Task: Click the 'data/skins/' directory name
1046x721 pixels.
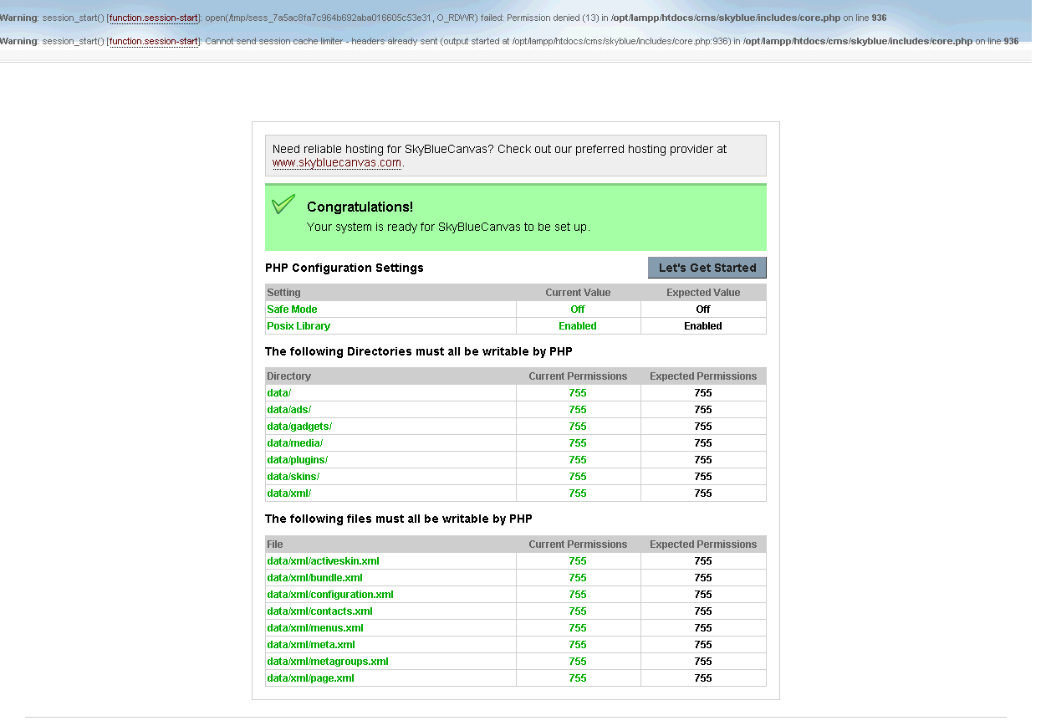Action: 293,477
